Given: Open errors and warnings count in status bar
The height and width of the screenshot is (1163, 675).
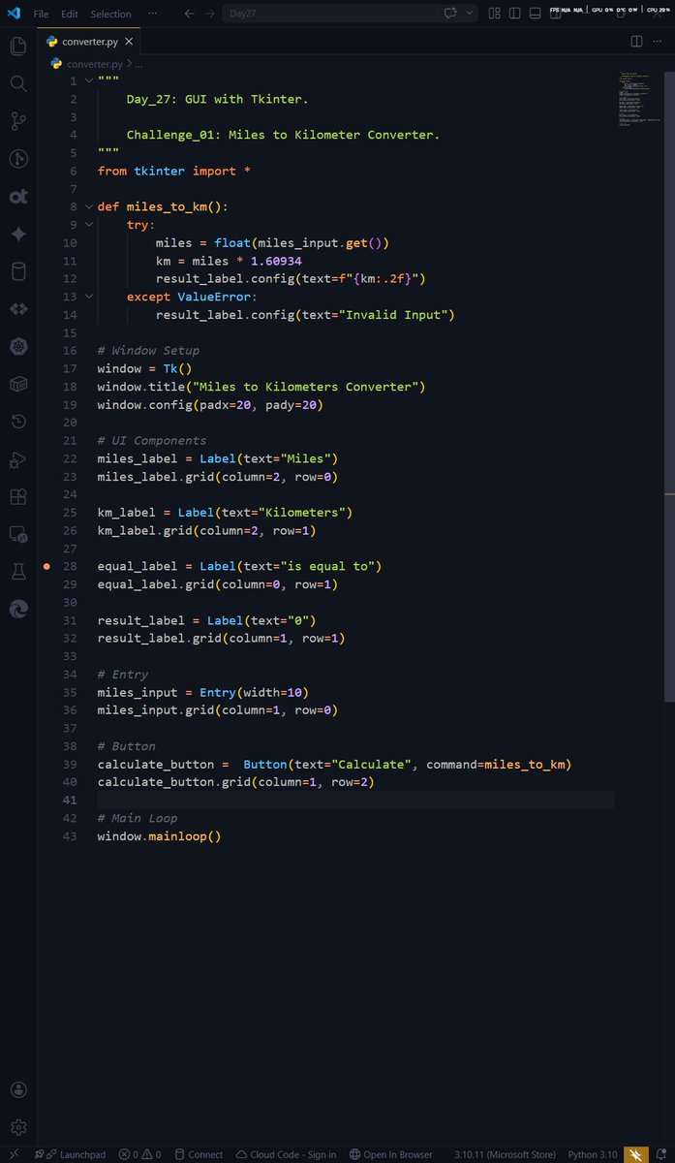Looking at the screenshot, I should tap(139, 1154).
